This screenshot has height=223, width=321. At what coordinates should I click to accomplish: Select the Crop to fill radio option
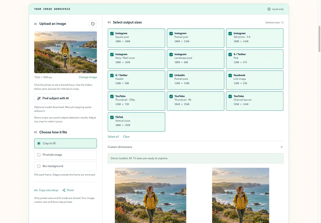(66, 143)
